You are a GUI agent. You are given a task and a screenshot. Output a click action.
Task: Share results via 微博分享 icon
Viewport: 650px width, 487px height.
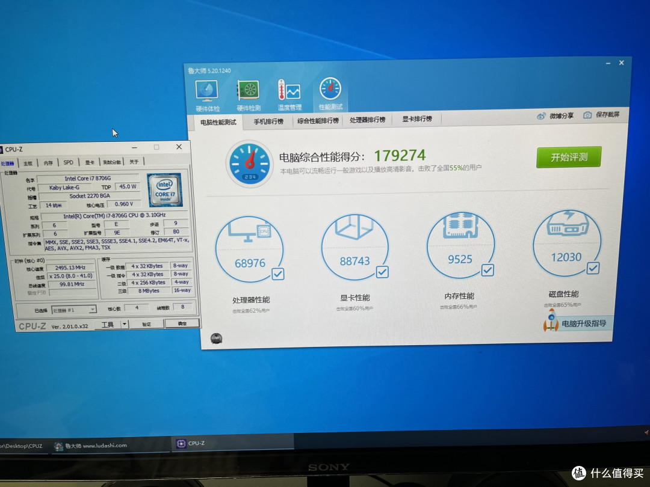(542, 115)
